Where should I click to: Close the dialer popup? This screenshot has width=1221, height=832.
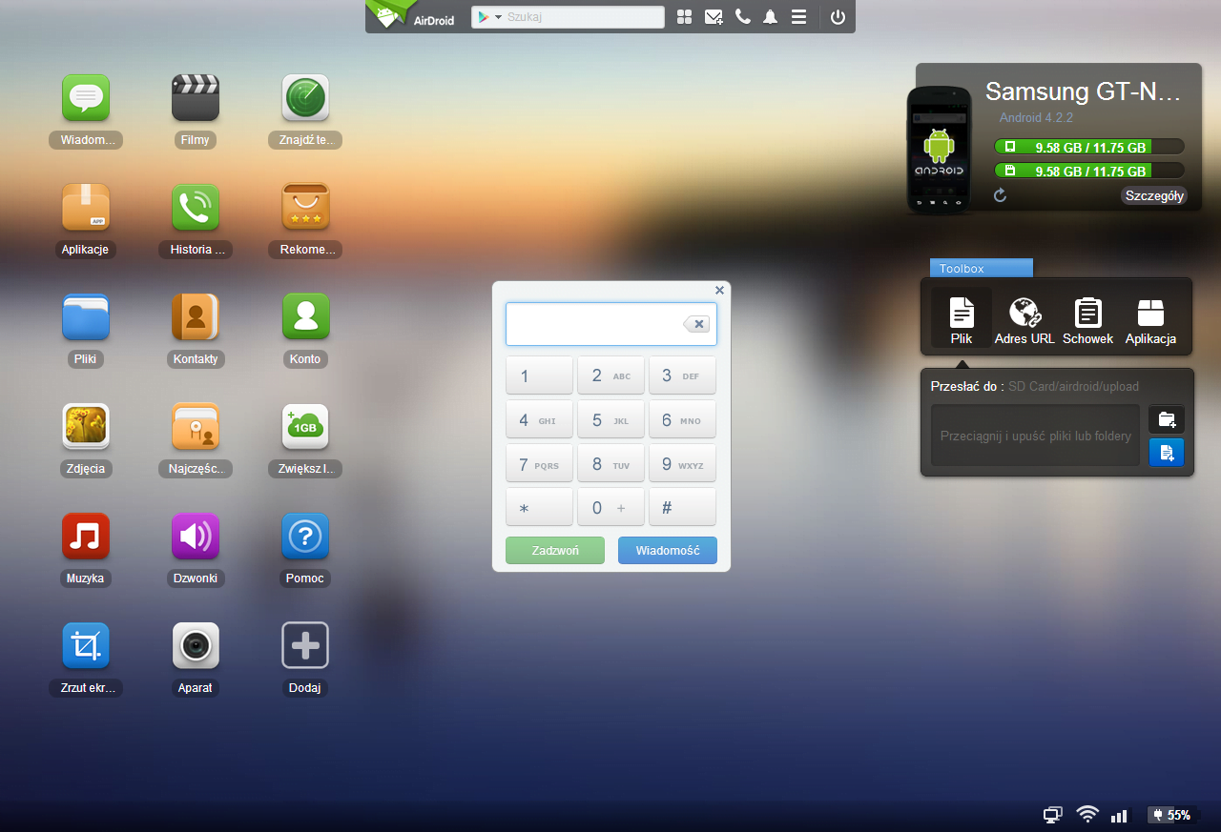[x=720, y=291]
